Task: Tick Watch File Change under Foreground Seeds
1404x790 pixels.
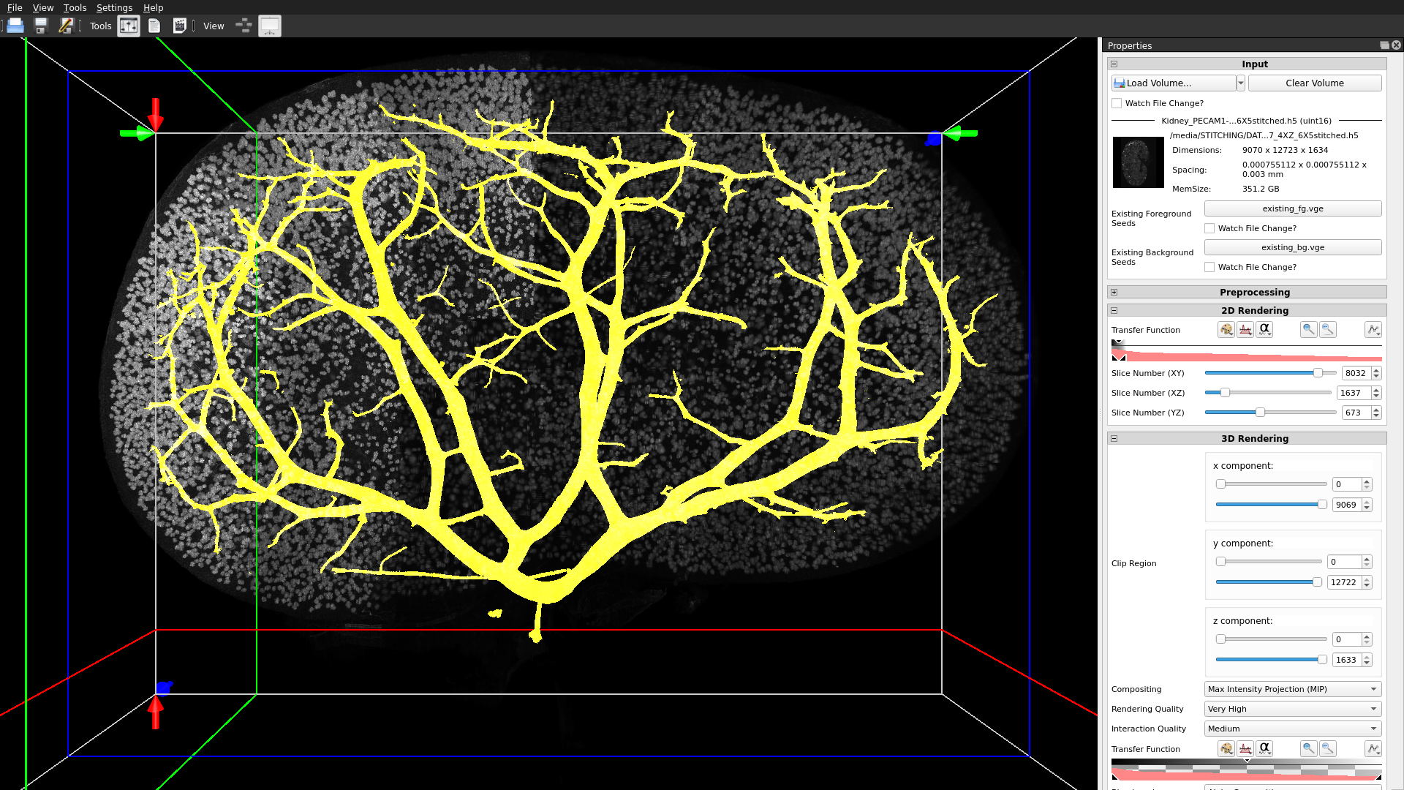Action: coord(1209,228)
